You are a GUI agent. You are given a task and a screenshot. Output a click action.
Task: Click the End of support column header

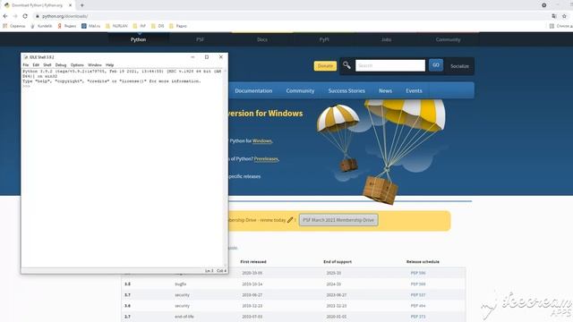(x=338, y=262)
